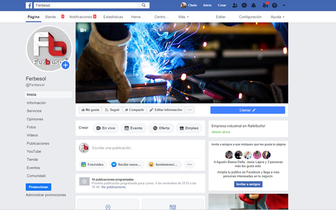Click Ver publicaciones link

pos(113,187)
